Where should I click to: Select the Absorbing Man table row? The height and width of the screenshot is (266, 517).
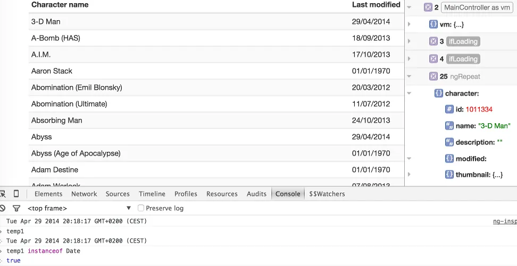57,121
